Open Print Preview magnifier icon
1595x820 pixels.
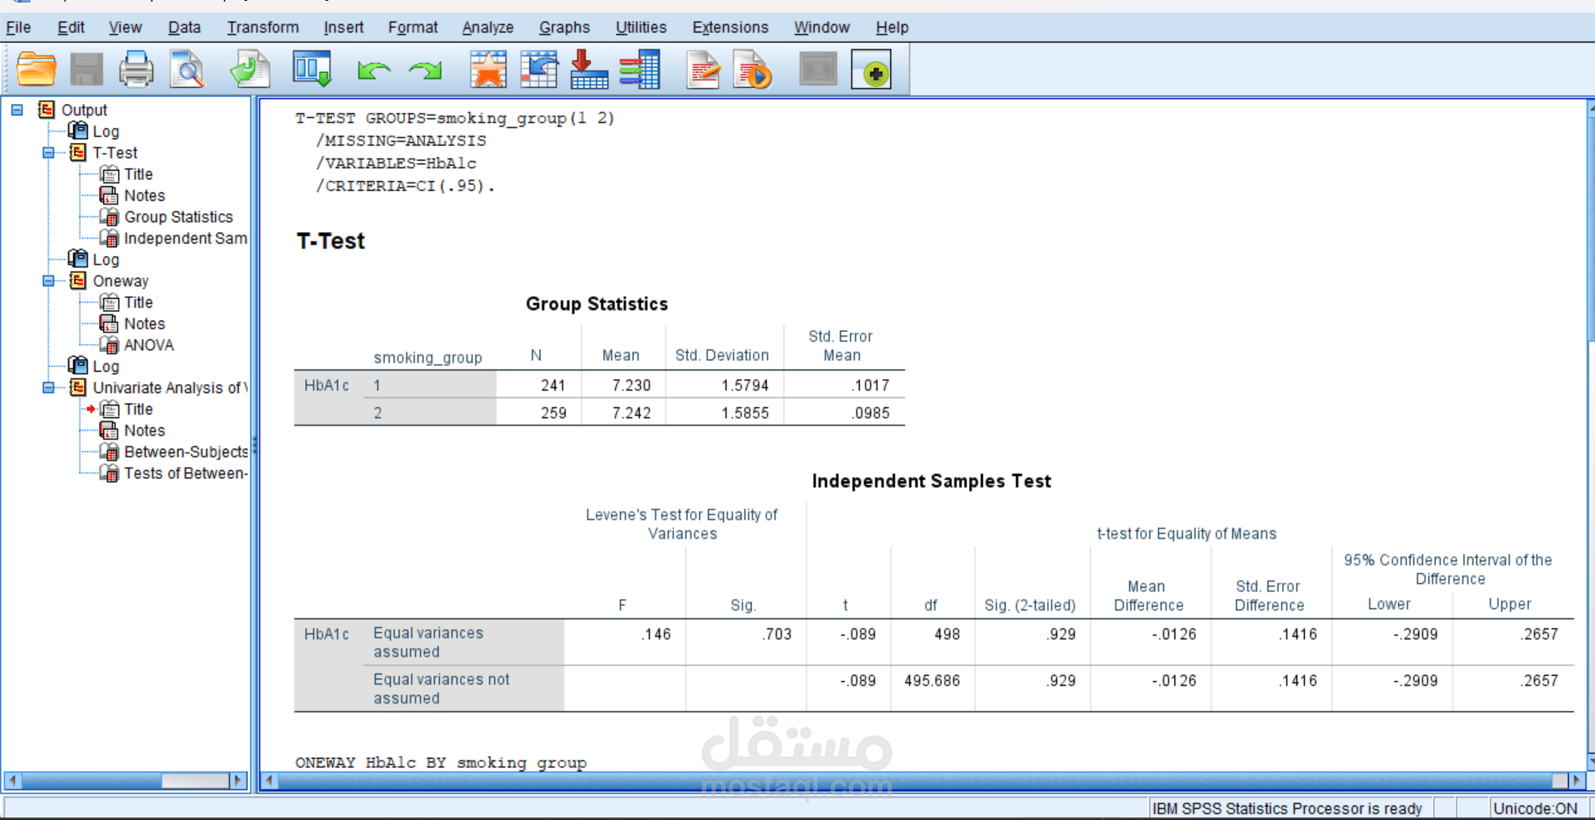tap(187, 70)
